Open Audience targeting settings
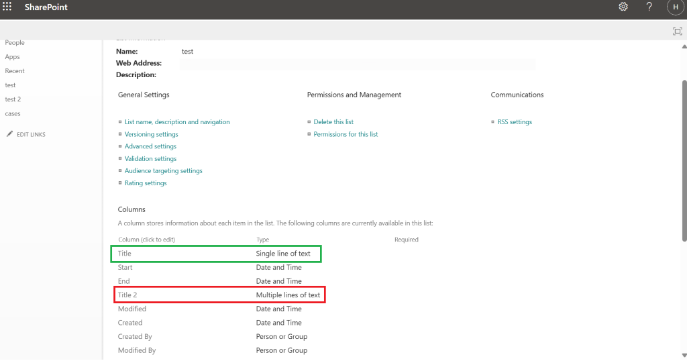 pyautogui.click(x=164, y=171)
